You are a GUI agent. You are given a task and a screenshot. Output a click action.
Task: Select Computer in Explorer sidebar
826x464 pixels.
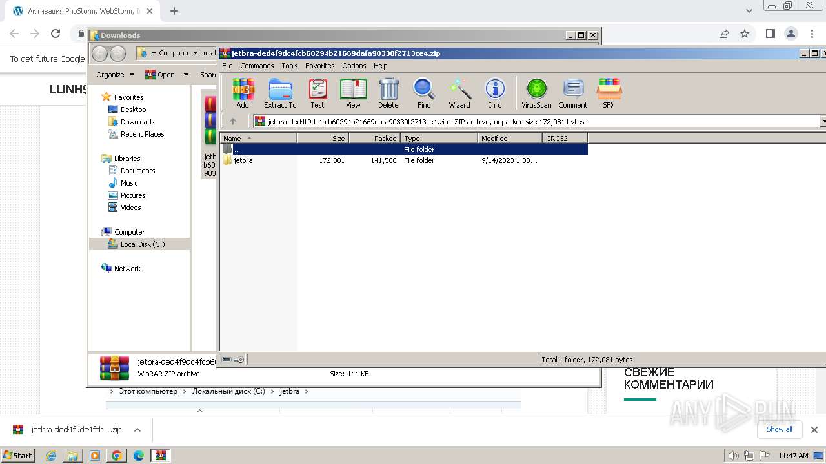(x=129, y=232)
